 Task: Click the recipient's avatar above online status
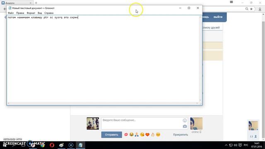coord(196,123)
